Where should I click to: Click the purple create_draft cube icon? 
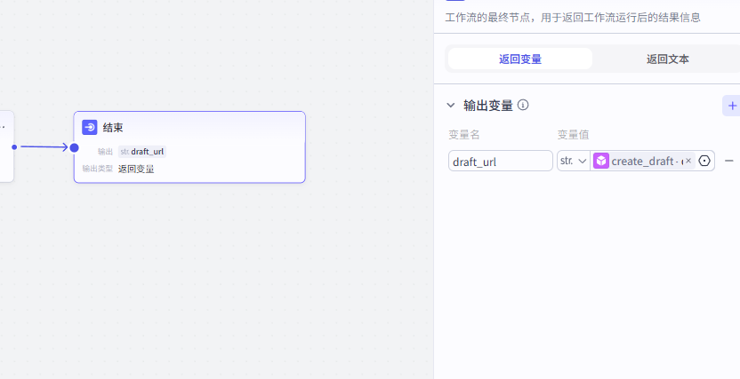tap(601, 161)
